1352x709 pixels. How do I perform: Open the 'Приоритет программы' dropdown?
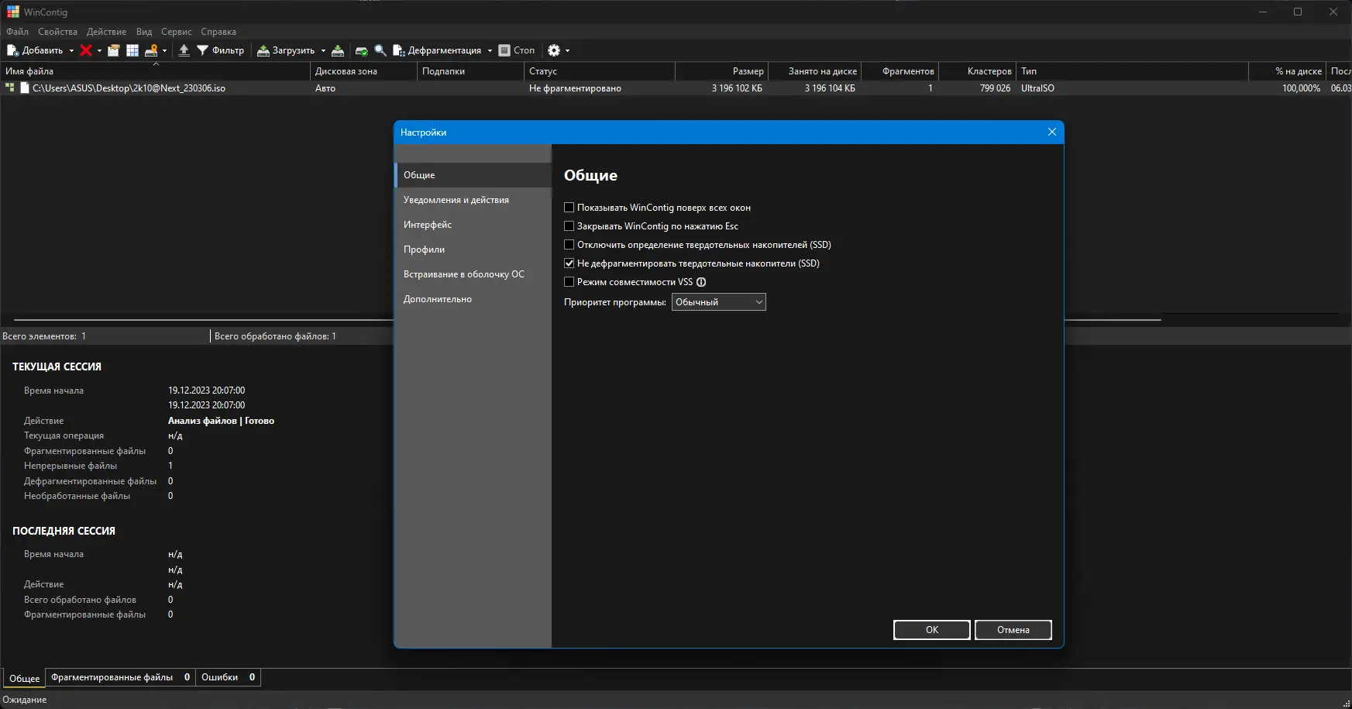pos(718,302)
